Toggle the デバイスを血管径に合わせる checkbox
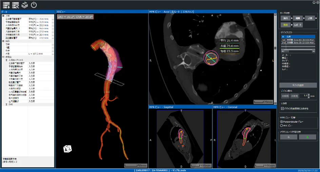320x172 pixels. click(x=282, y=109)
